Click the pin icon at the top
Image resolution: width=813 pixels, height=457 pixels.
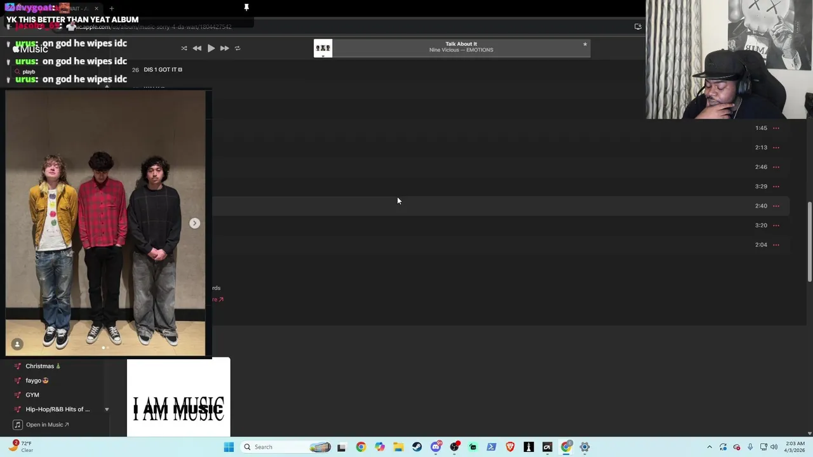pos(246,8)
